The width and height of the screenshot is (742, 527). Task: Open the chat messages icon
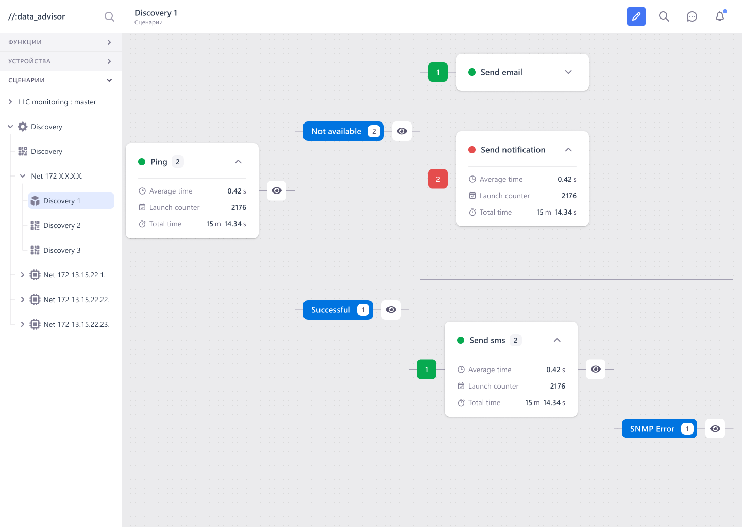pyautogui.click(x=692, y=16)
